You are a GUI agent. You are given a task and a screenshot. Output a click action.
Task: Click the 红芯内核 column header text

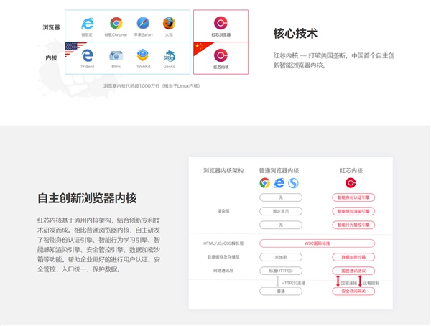coord(351,170)
